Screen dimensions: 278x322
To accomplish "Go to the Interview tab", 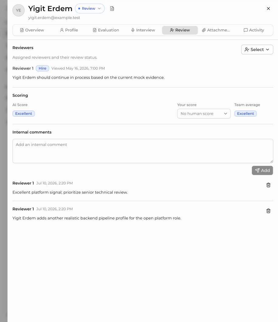I will [x=143, y=30].
